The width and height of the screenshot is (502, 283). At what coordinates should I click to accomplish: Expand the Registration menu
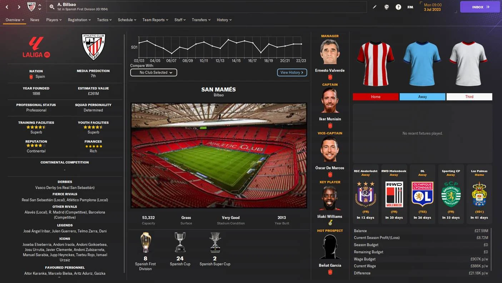point(79,20)
